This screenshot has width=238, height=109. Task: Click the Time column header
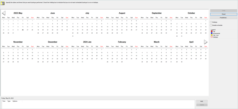point(4,101)
